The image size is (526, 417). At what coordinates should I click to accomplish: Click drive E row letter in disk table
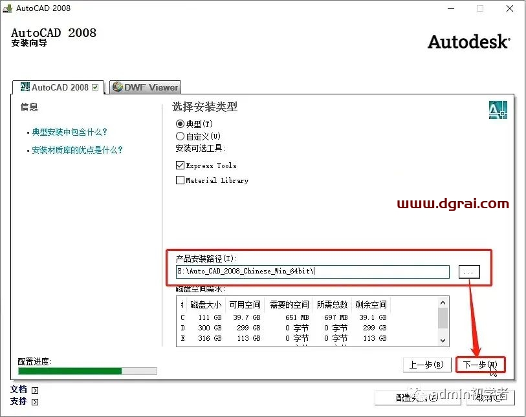point(182,338)
